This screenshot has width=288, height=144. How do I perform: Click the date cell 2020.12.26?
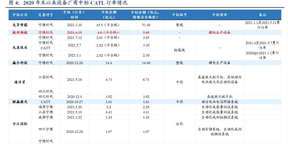(x=75, y=63)
